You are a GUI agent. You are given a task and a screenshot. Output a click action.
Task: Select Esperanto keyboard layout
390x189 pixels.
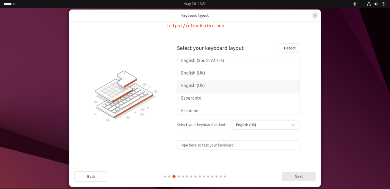191,98
